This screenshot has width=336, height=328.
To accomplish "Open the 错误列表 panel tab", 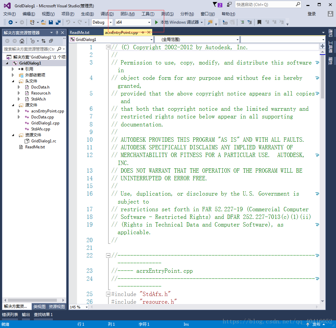I will coord(10,314).
